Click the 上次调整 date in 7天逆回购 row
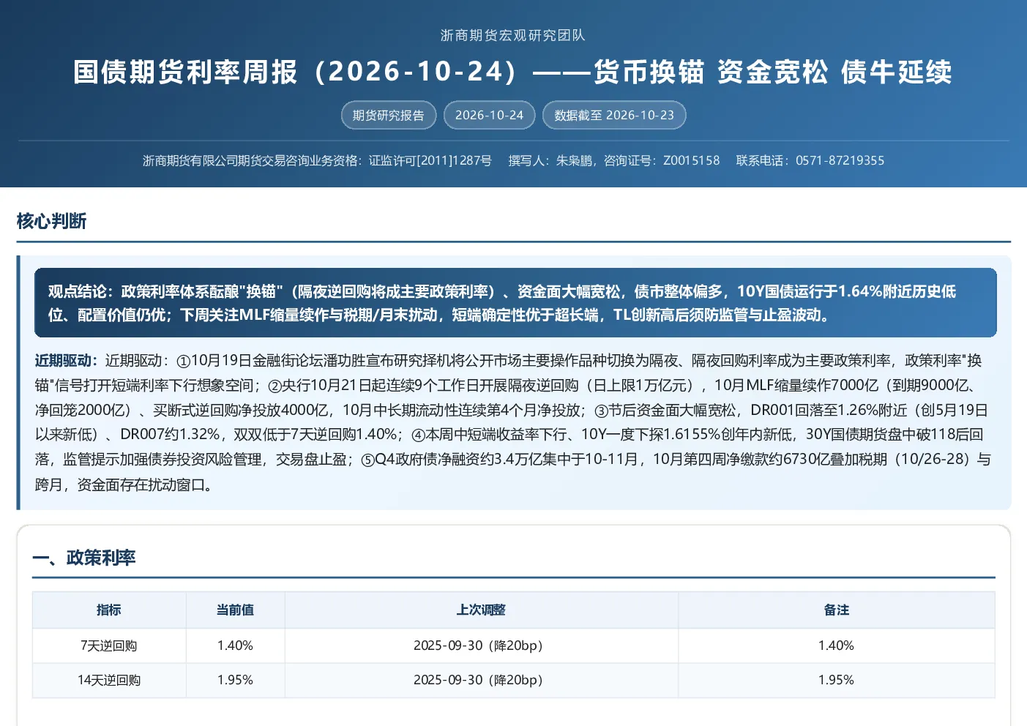The width and height of the screenshot is (1027, 726). click(481, 645)
